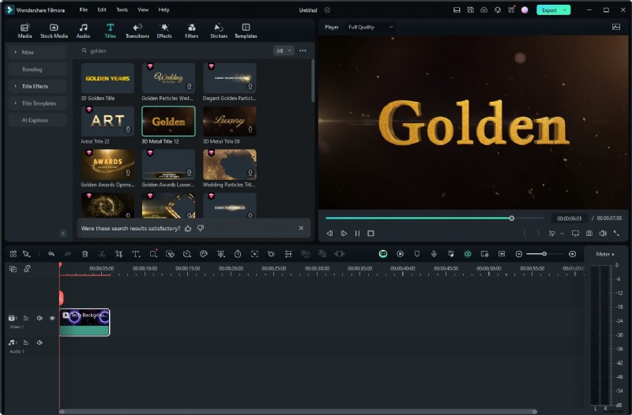
Task: Collapse the left category sidebar
Action: click(x=63, y=234)
